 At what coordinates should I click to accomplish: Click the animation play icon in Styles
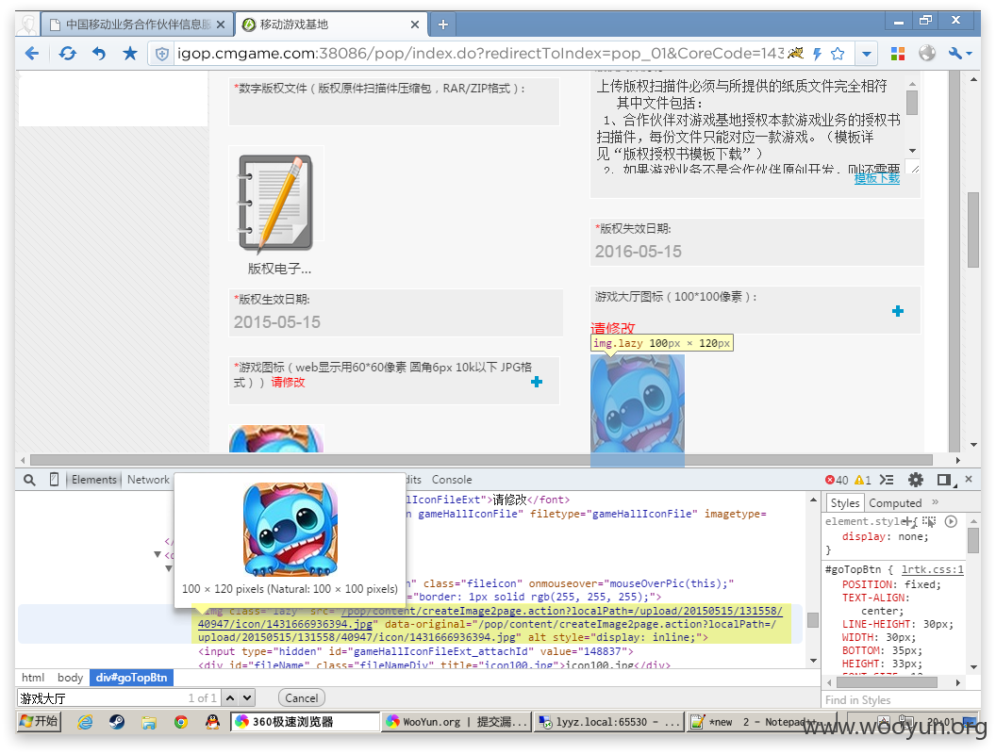pos(951,522)
